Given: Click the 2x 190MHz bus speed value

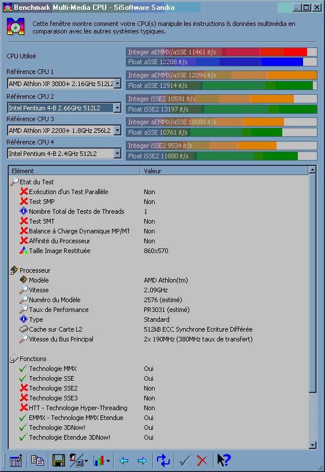Looking at the screenshot, I should click(x=198, y=339).
